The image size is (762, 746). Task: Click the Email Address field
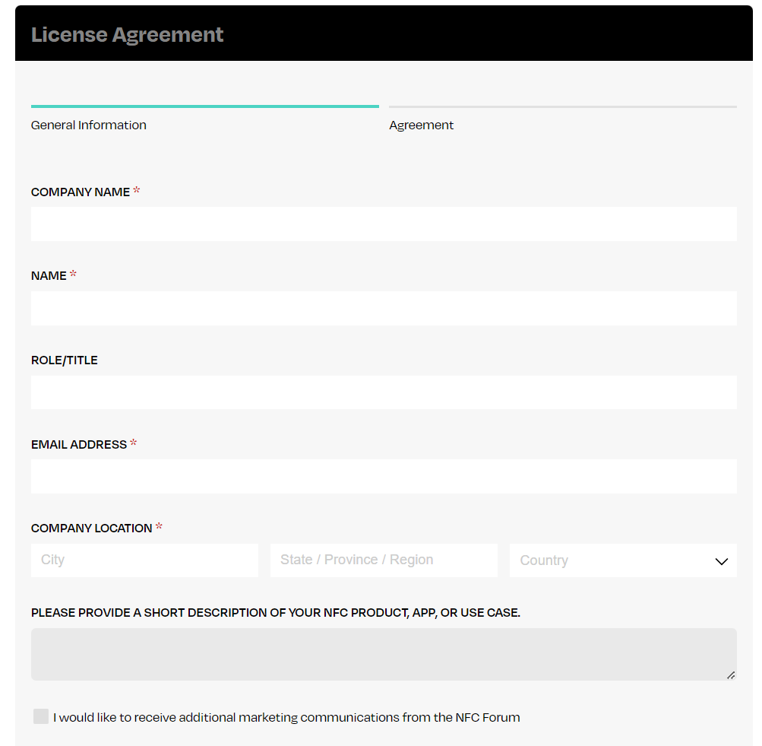point(384,476)
